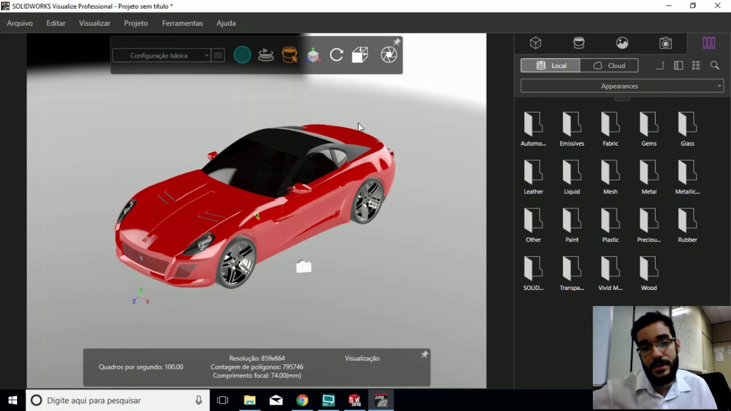This screenshot has height=411, width=731.
Task: Open the Fabric folder
Action: tap(610, 129)
